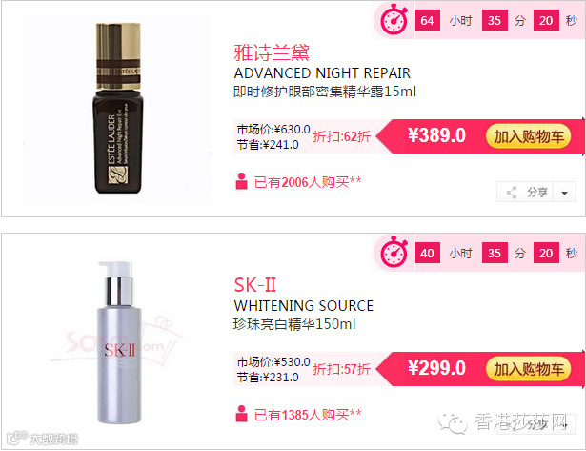586x451 pixels.
Task: Open the Estée Lauder bottle product image
Action: pos(118,108)
